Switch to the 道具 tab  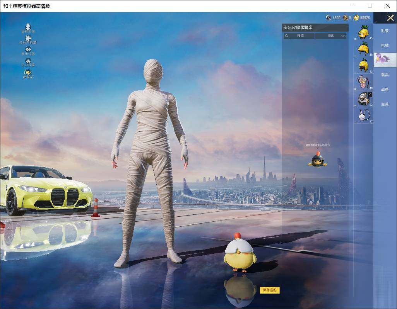[x=385, y=104]
